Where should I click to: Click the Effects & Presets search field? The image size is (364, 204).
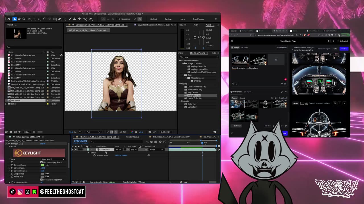point(199,57)
